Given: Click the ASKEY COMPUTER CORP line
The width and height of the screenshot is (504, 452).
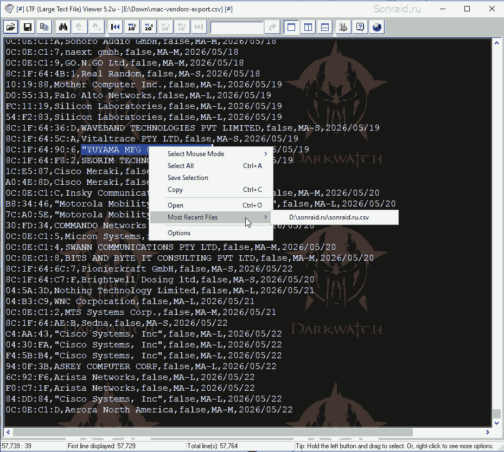Looking at the screenshot, I should [141, 366].
